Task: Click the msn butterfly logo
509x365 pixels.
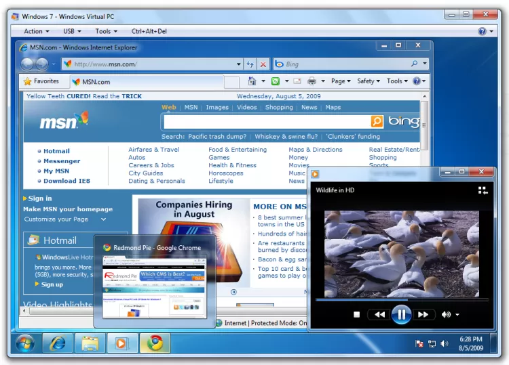Action: coord(64,121)
